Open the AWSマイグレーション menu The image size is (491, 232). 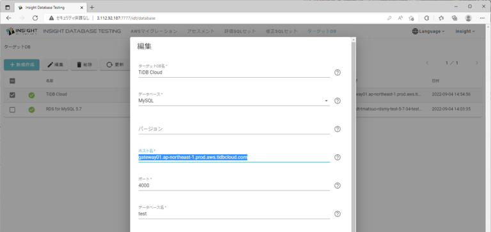(153, 31)
